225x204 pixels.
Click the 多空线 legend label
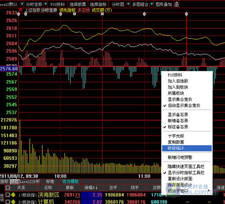coord(84,10)
